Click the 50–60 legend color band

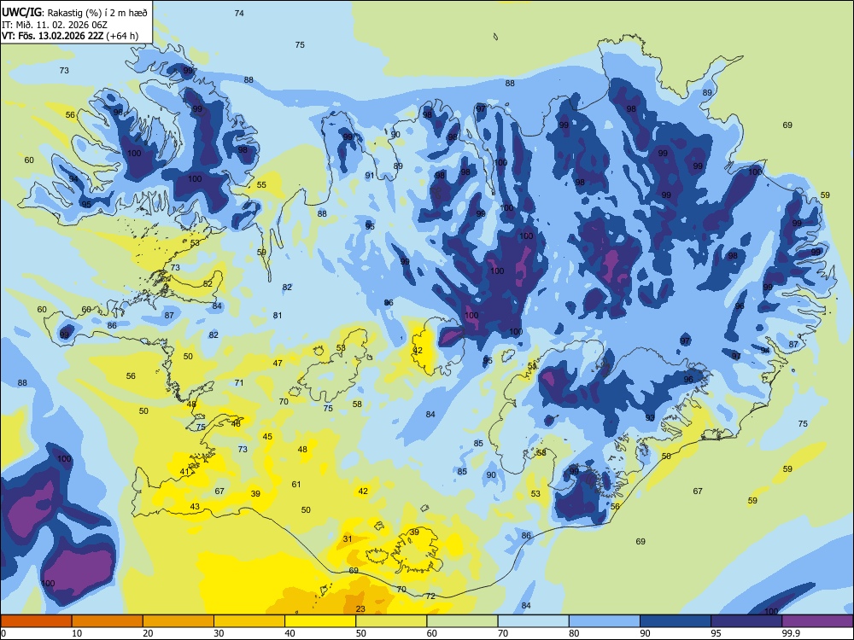point(391,621)
